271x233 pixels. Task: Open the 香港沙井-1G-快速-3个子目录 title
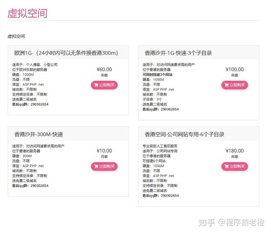178,53
